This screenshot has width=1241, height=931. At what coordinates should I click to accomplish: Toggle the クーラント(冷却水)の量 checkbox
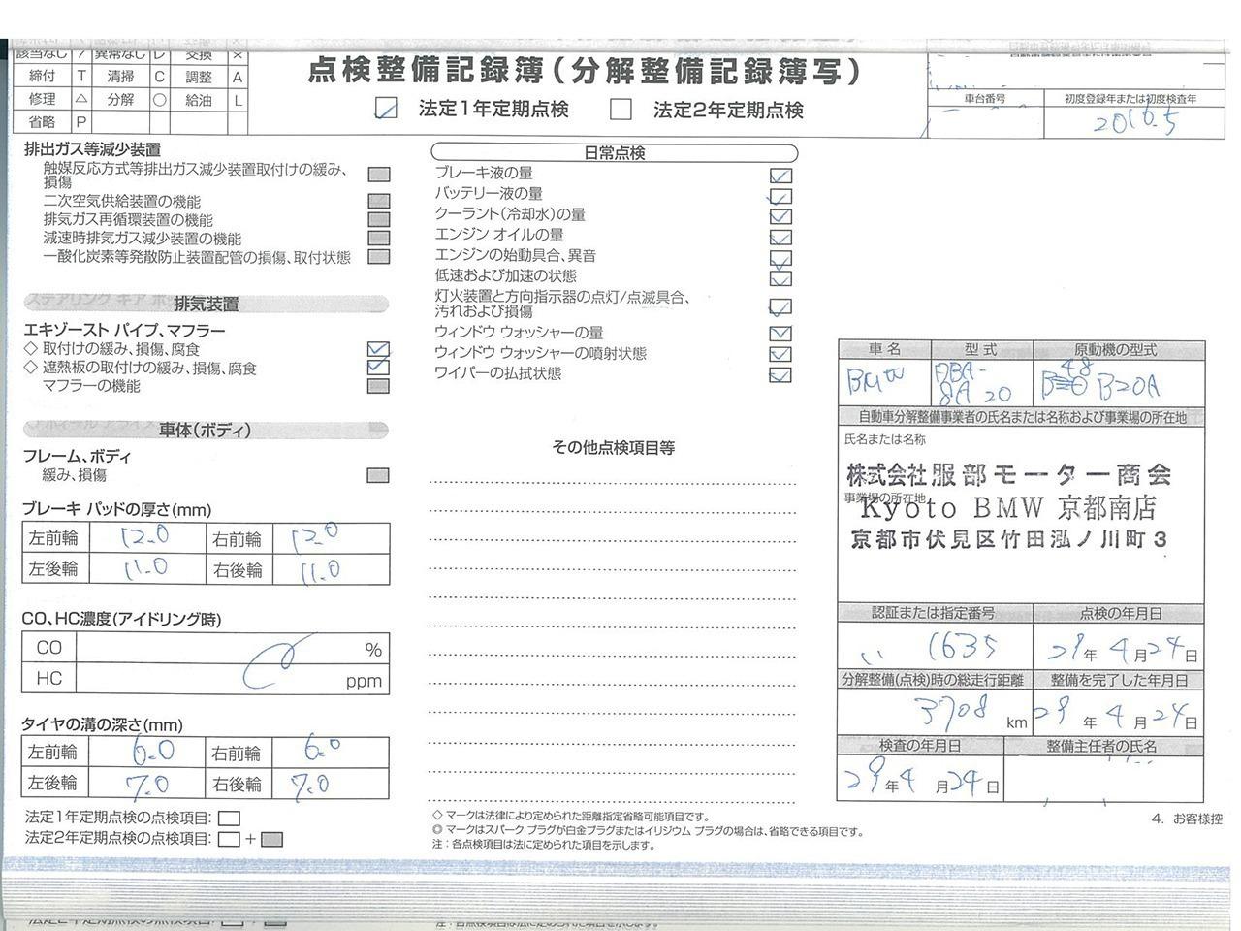coord(780,215)
